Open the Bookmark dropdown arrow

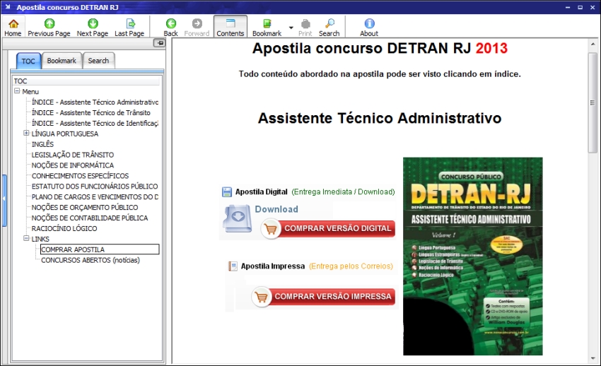(x=291, y=28)
